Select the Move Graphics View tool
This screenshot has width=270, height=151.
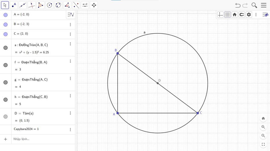pos(94,5)
